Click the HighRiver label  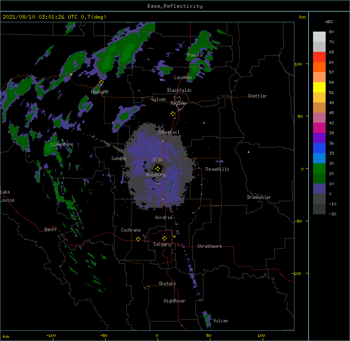[175, 301]
